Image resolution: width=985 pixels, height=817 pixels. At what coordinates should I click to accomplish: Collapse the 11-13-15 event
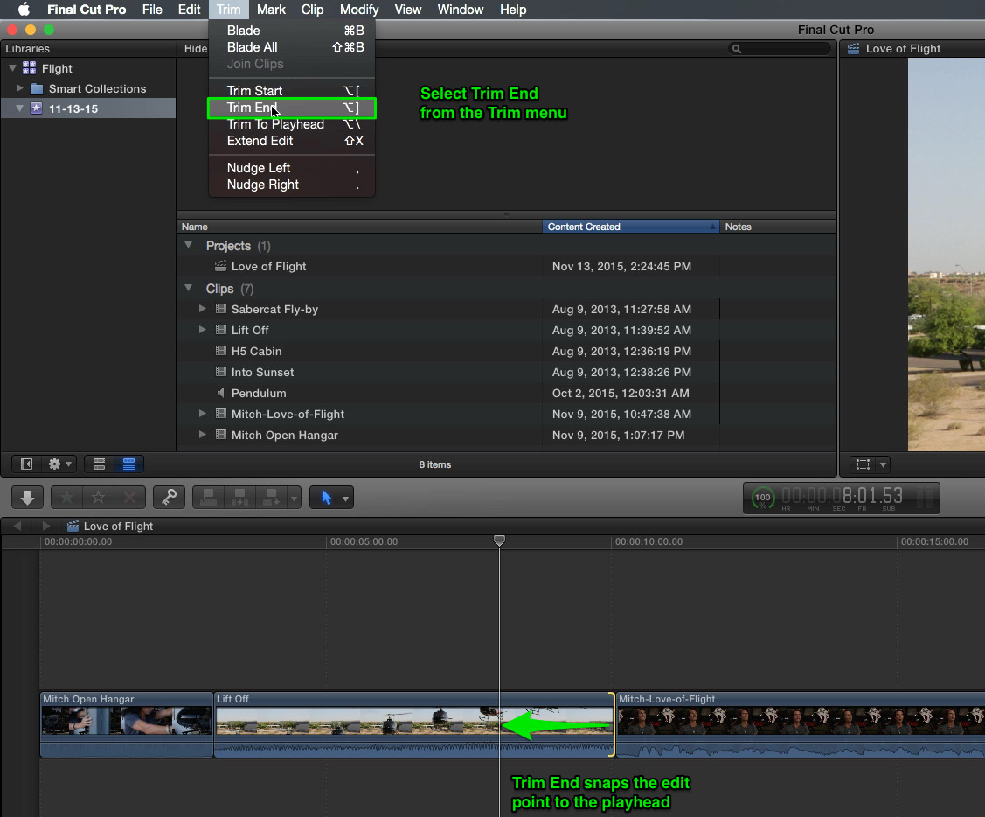[19, 108]
